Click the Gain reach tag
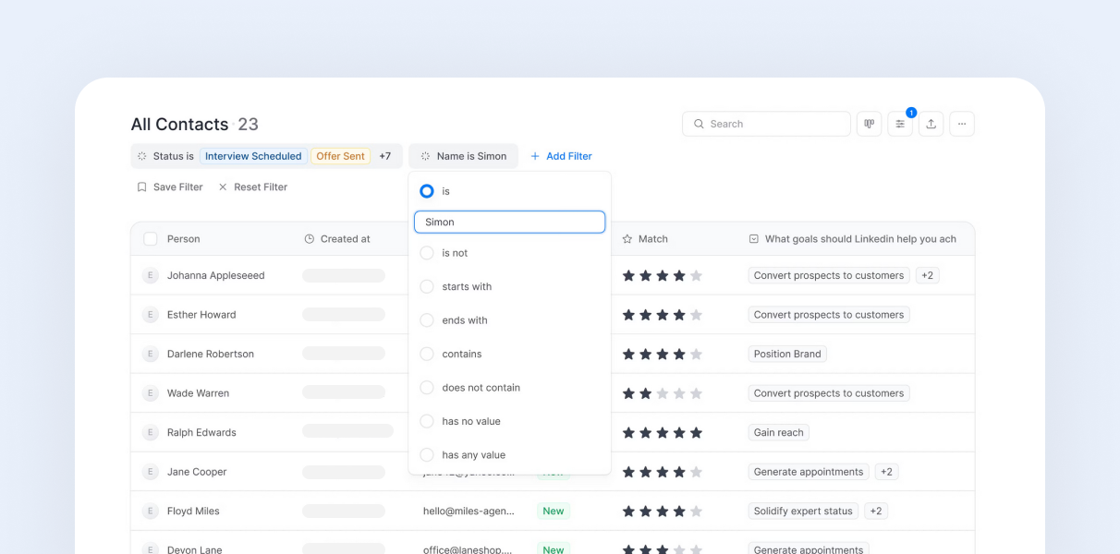 (x=778, y=432)
